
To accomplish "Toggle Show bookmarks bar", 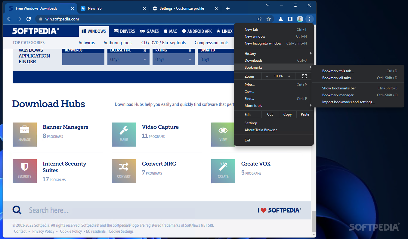I will click(x=358, y=88).
